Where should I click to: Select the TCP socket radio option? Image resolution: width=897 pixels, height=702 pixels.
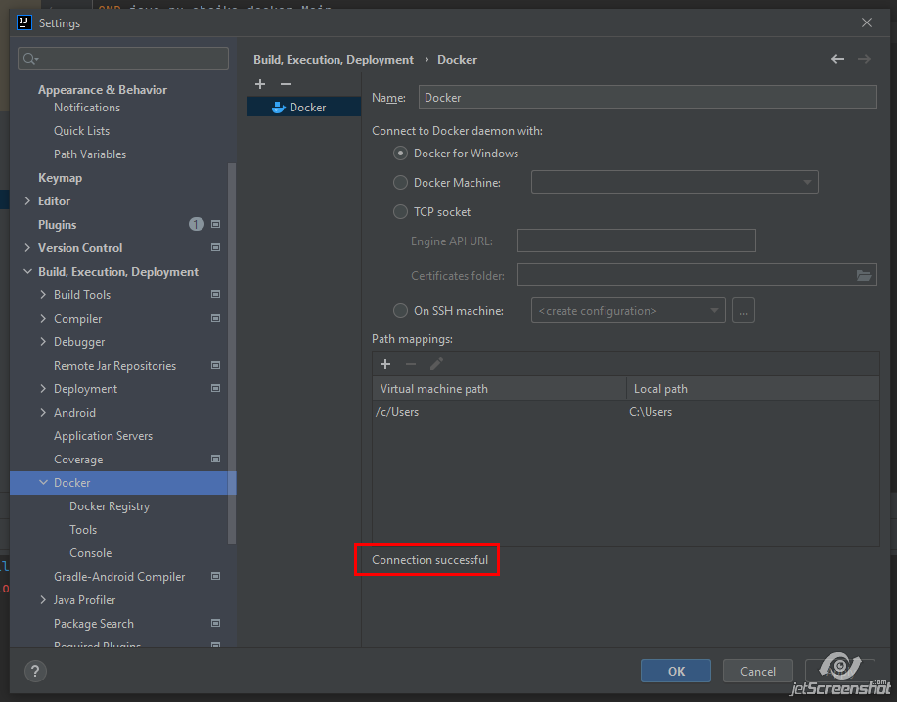pyautogui.click(x=400, y=211)
